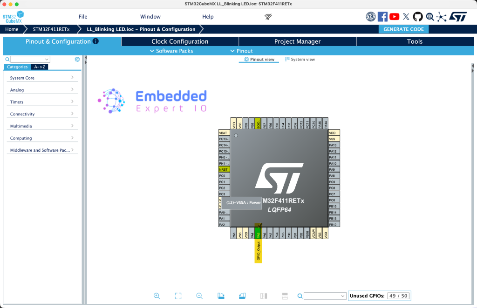Open the Project Manager tab
This screenshot has height=308, width=477.
[297, 41]
